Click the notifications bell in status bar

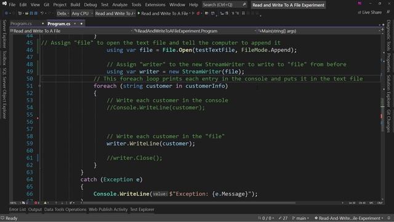click(389, 218)
